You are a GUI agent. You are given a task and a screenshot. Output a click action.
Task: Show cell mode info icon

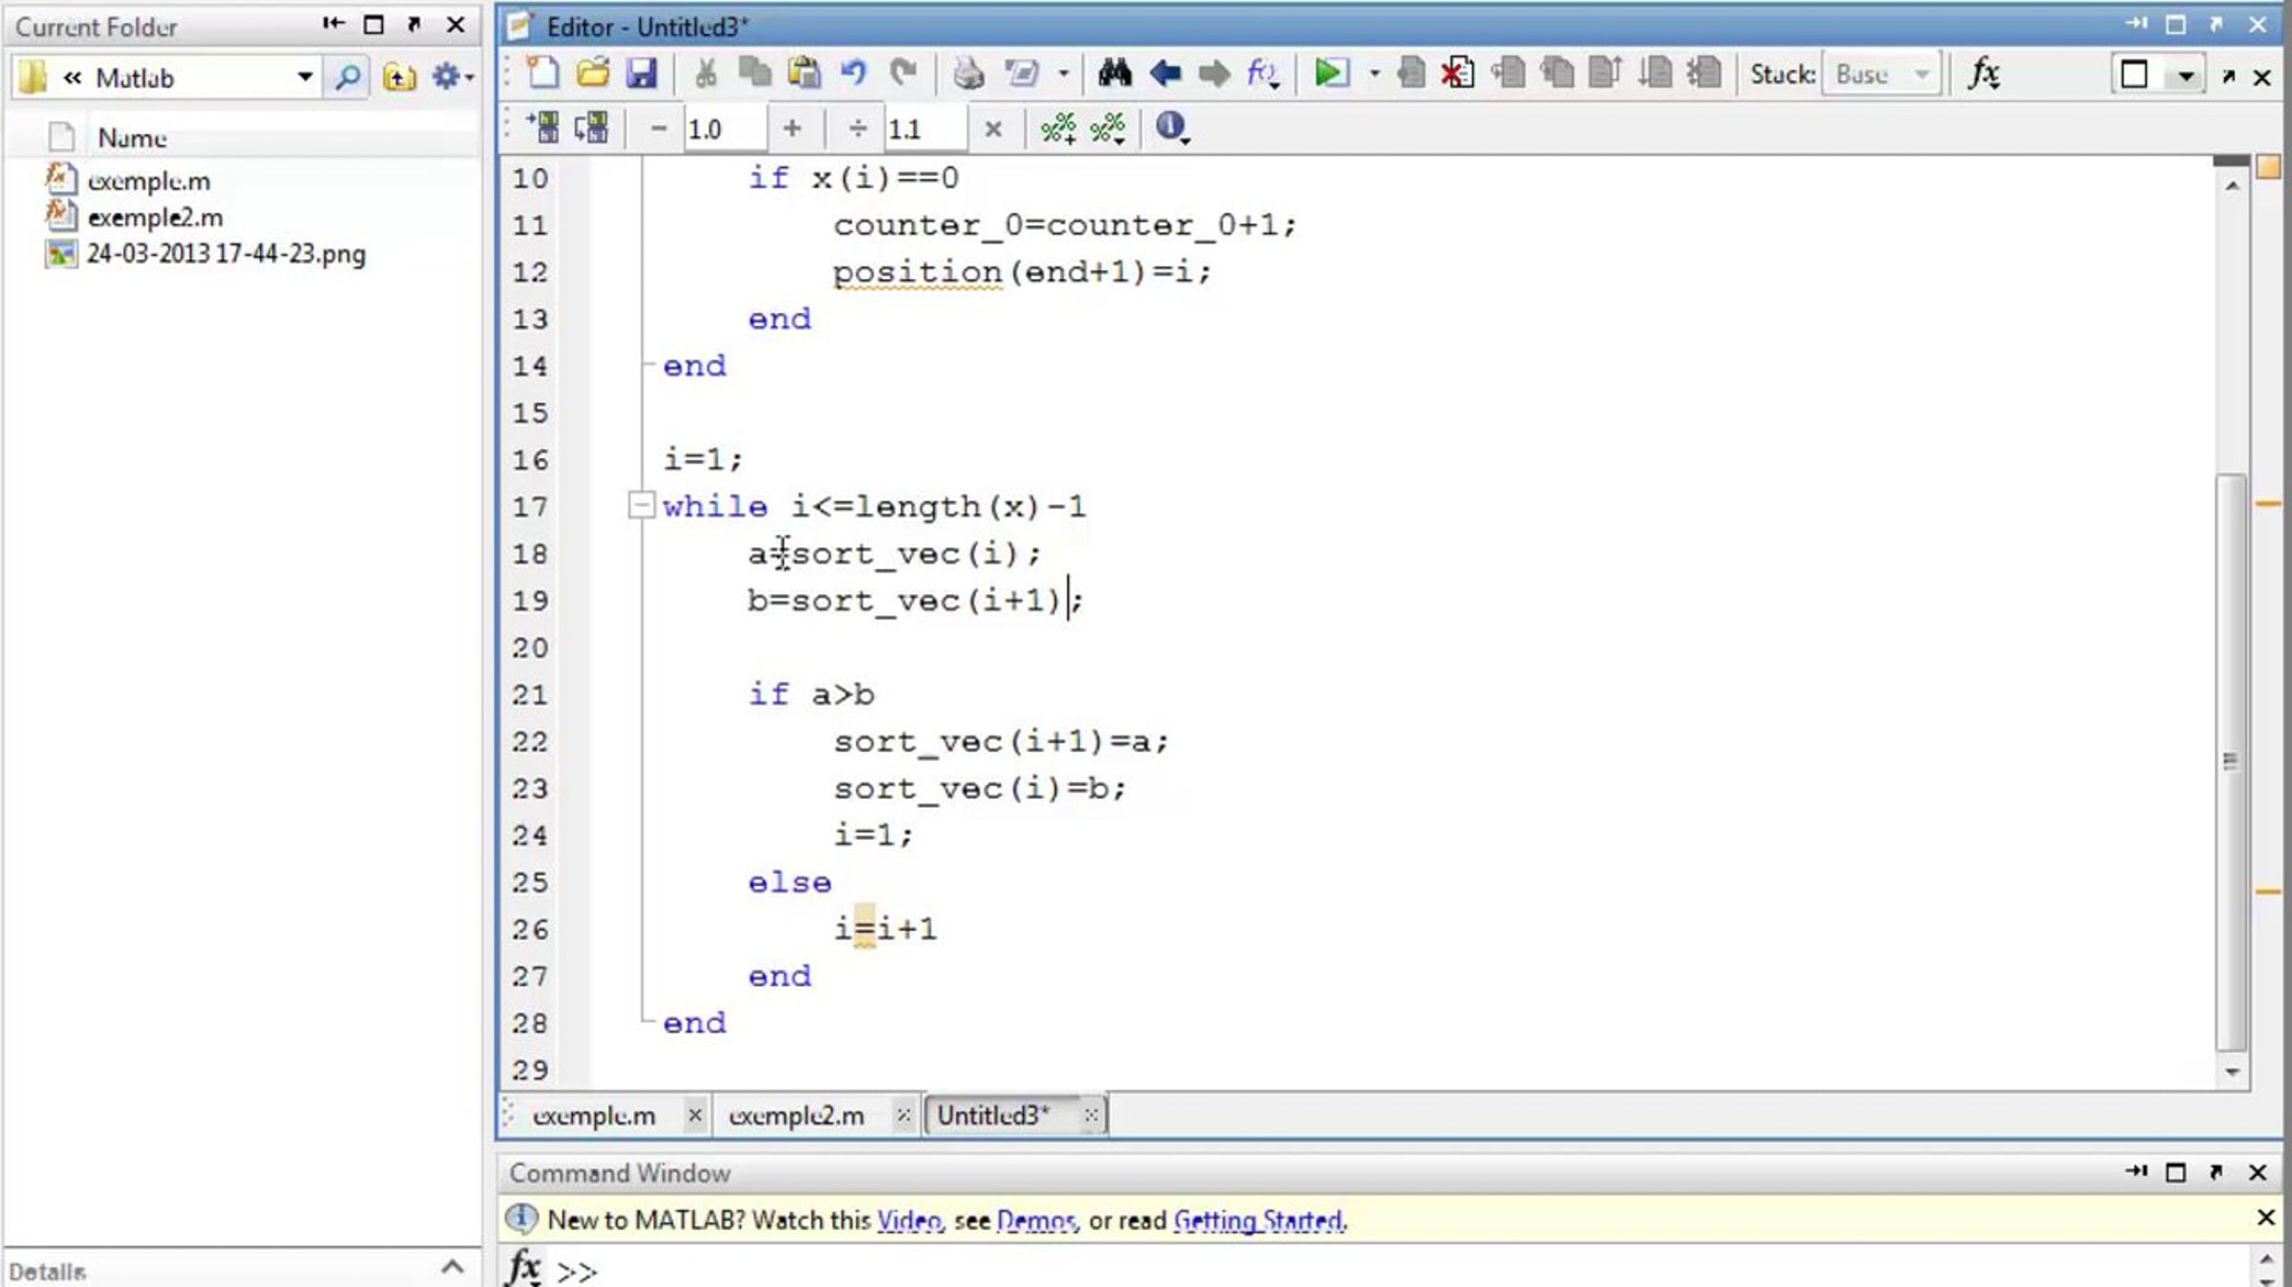coord(1172,127)
